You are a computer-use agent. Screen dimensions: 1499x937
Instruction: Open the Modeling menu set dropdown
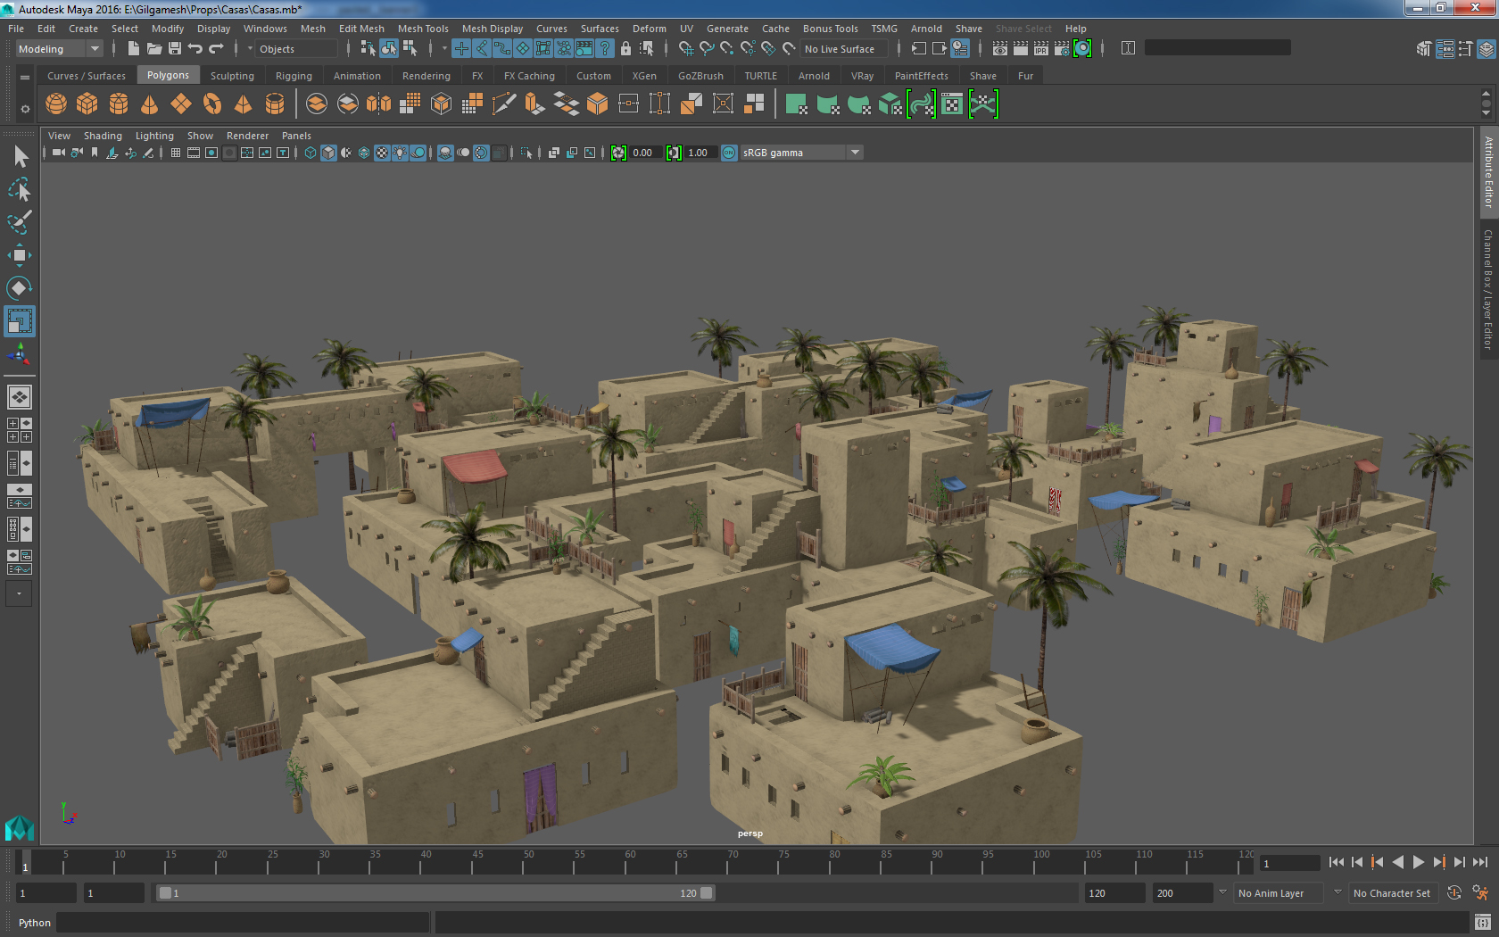pos(59,49)
